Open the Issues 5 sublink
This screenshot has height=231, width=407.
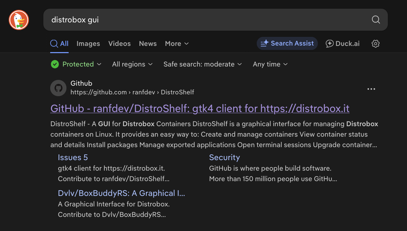pos(73,158)
